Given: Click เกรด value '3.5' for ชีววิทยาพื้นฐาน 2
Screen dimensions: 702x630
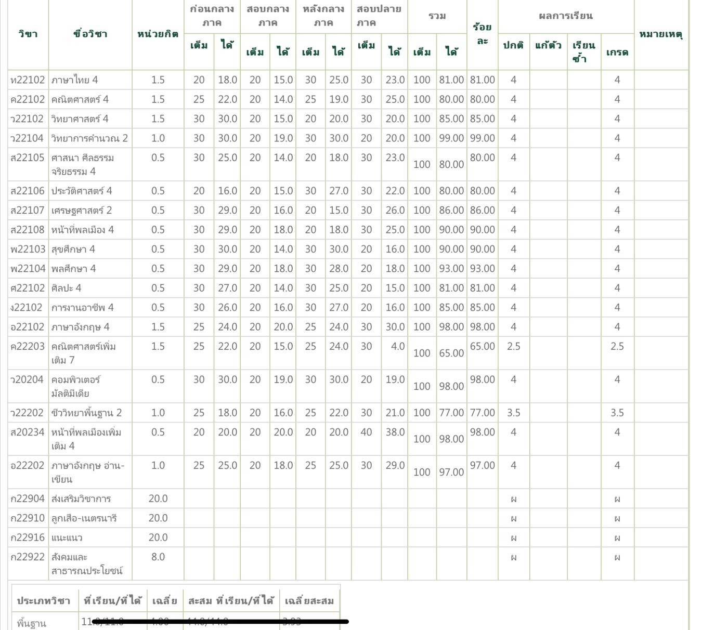Looking at the screenshot, I should click(x=617, y=413).
